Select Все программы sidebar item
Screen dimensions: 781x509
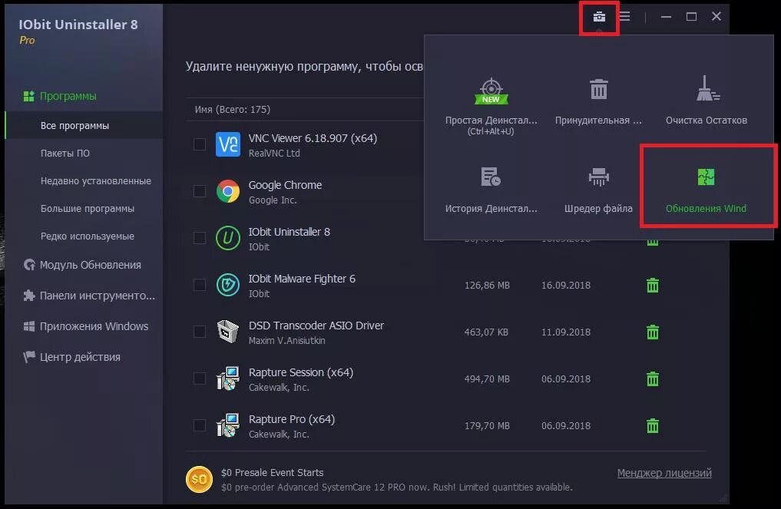coord(84,125)
